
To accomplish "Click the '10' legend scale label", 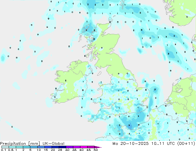I will 39,150.
